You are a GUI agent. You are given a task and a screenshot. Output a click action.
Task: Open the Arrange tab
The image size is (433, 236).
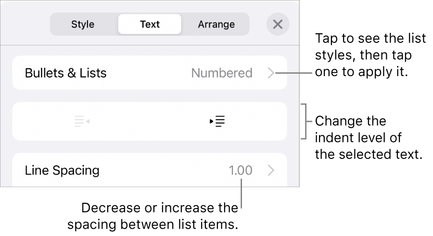(216, 24)
